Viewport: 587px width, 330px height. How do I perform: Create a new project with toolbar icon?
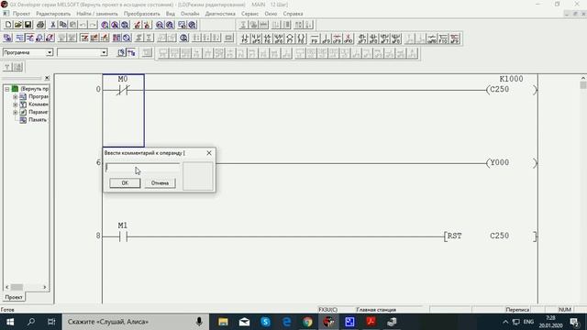click(8, 25)
